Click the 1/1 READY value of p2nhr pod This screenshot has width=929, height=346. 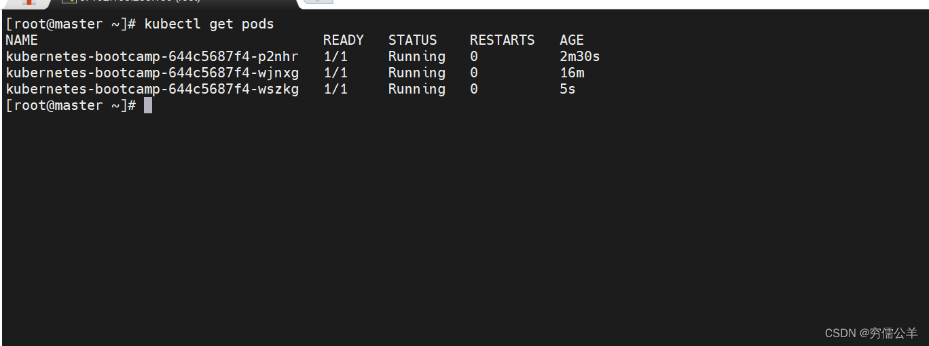pos(335,56)
